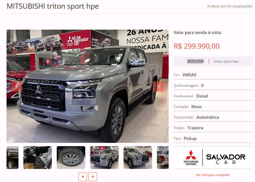The width and height of the screenshot is (255, 182).
Task: Click the triton sport hpe version label
Action: tap(226, 61)
